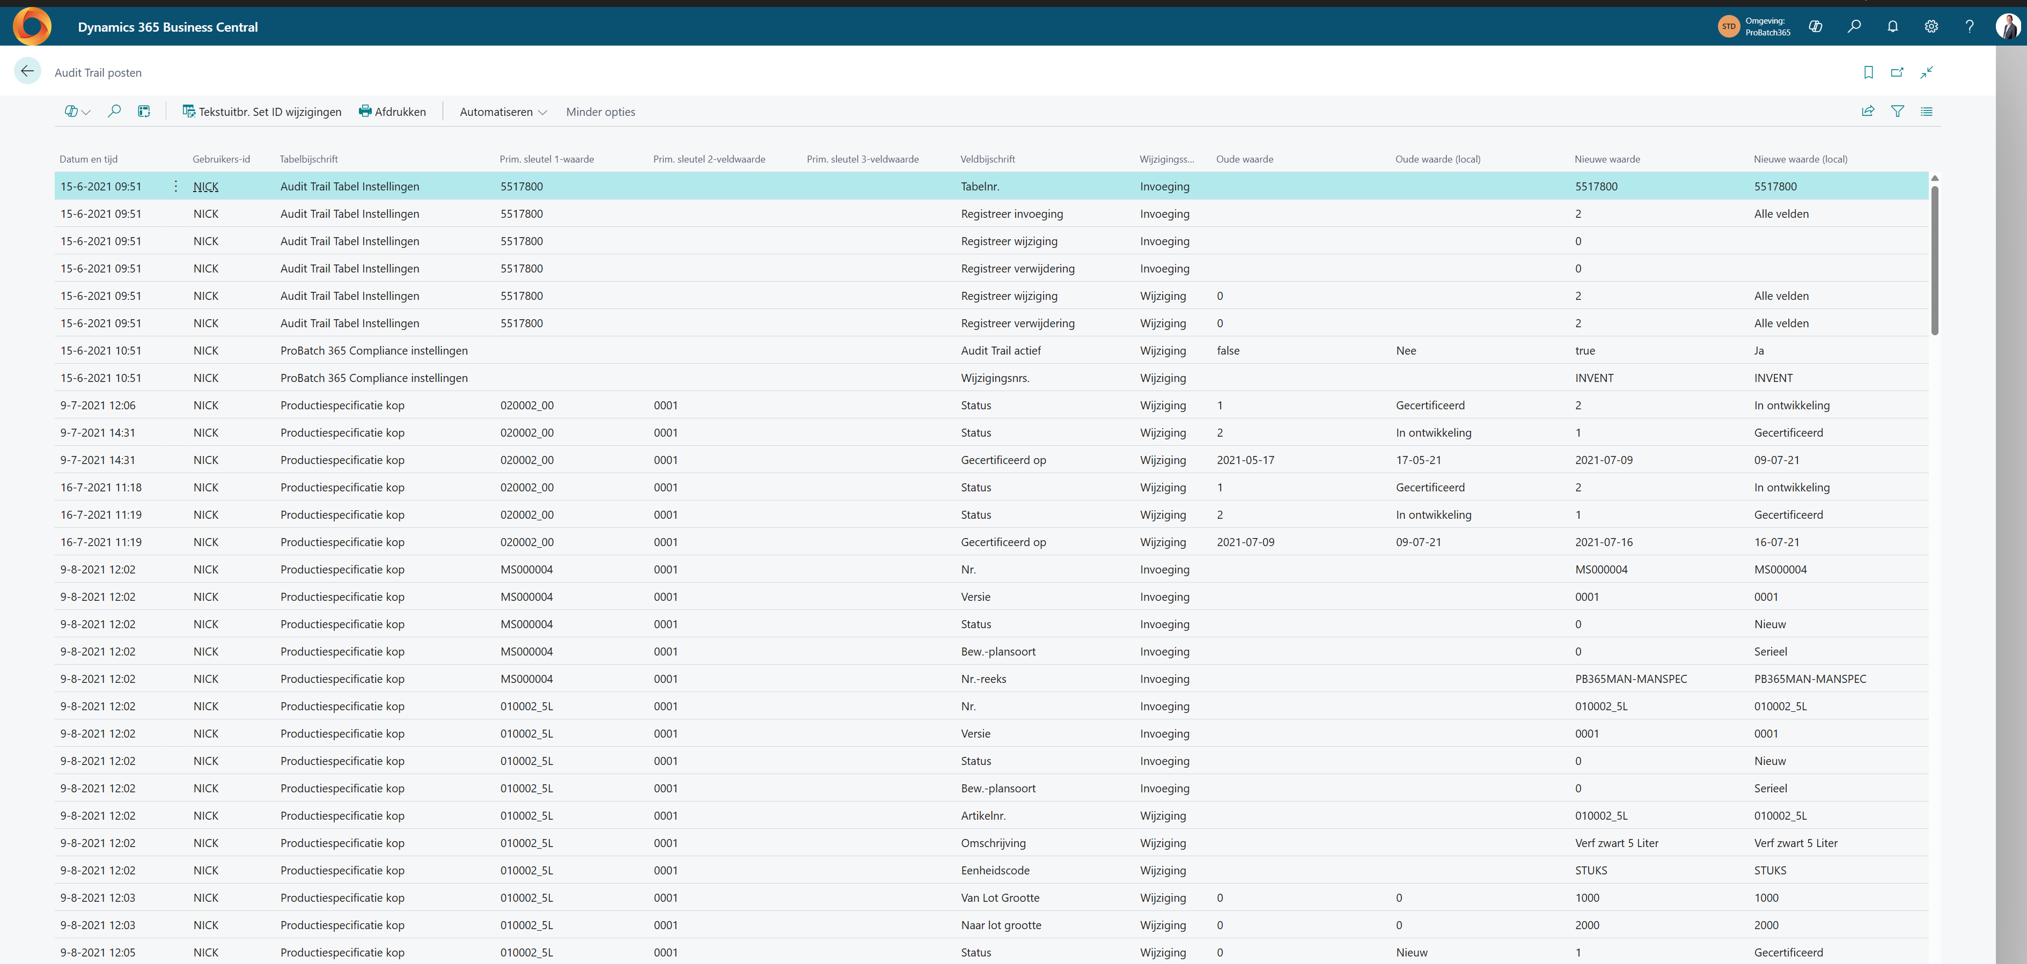Sort by Datum en tijd column header
The height and width of the screenshot is (964, 2027).
pyautogui.click(x=88, y=159)
